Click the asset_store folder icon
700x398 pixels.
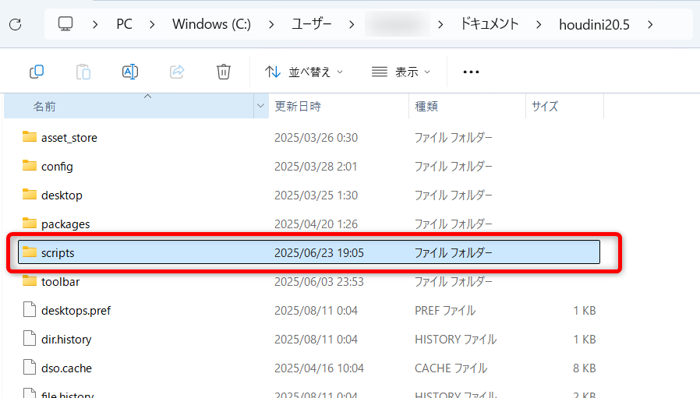(30, 136)
